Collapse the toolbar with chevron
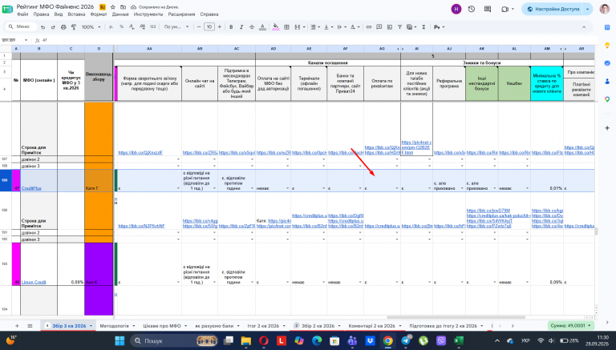This screenshot has width=616, height=350. coord(584,27)
